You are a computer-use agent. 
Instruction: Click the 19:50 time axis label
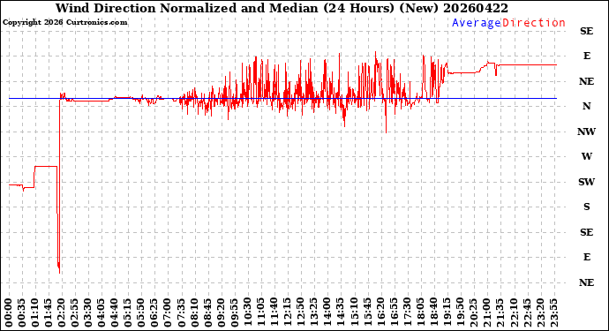(x=461, y=312)
